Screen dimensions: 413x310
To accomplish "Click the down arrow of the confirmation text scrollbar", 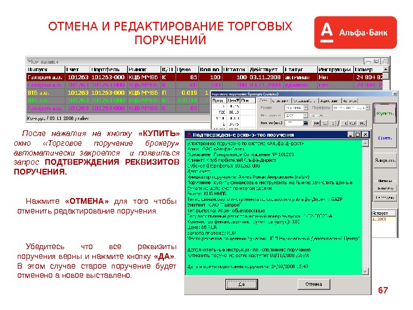I will (x=365, y=271).
